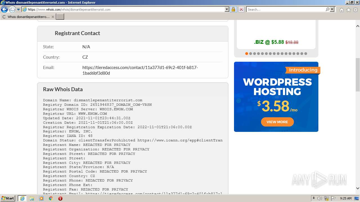Click the search magnifier icon
Screen dimensions: 360x202
pos(327,10)
